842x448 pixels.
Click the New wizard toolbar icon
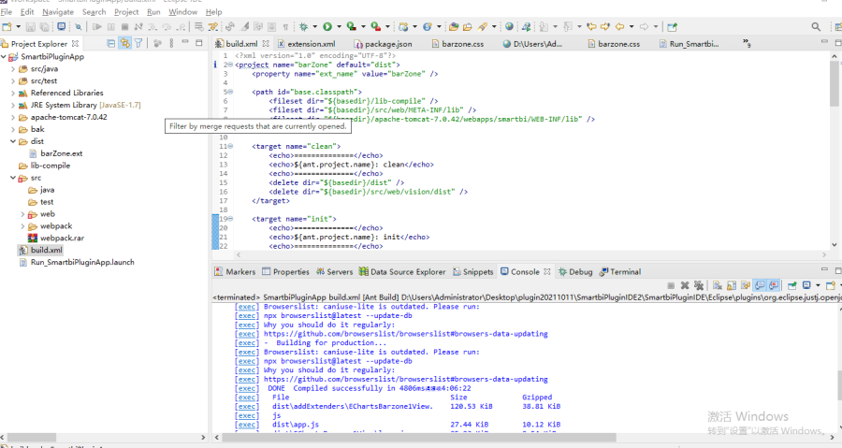coord(7,27)
